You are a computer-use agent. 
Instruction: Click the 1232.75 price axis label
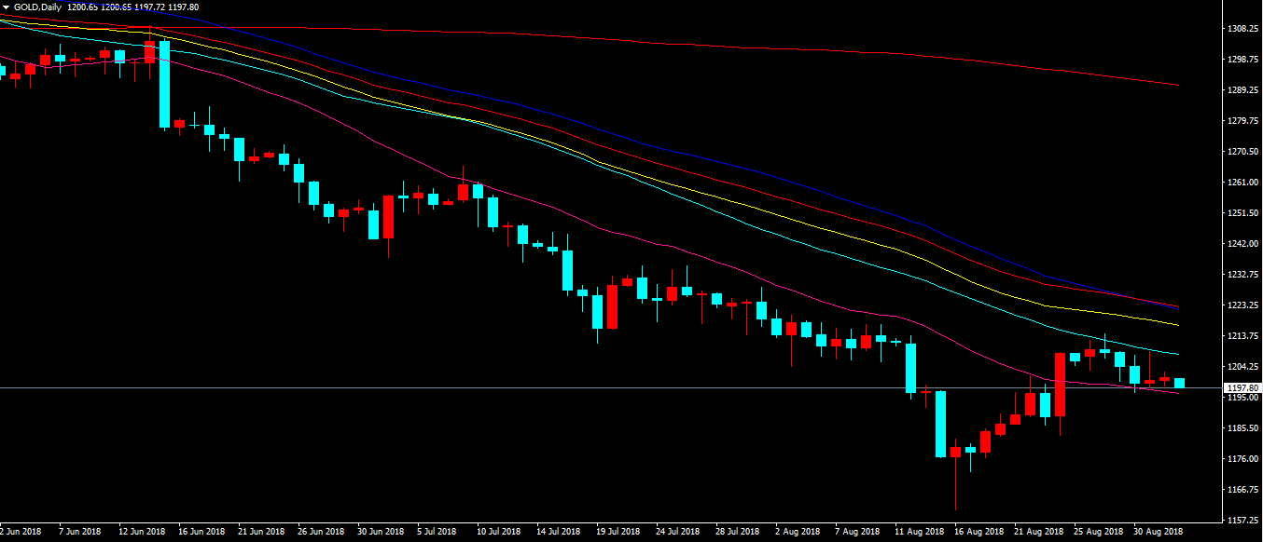(1243, 275)
